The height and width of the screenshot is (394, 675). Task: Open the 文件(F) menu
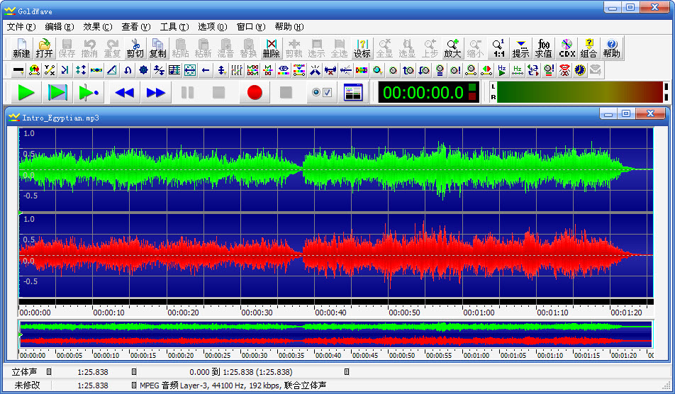point(21,27)
